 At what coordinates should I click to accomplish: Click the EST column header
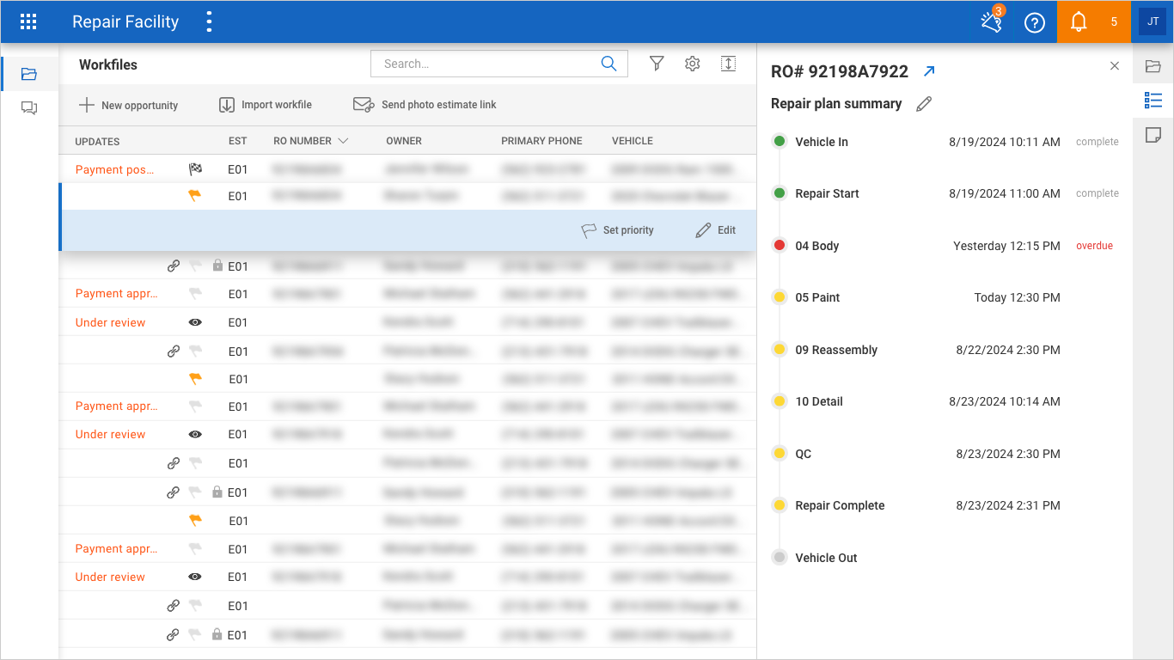tap(237, 141)
